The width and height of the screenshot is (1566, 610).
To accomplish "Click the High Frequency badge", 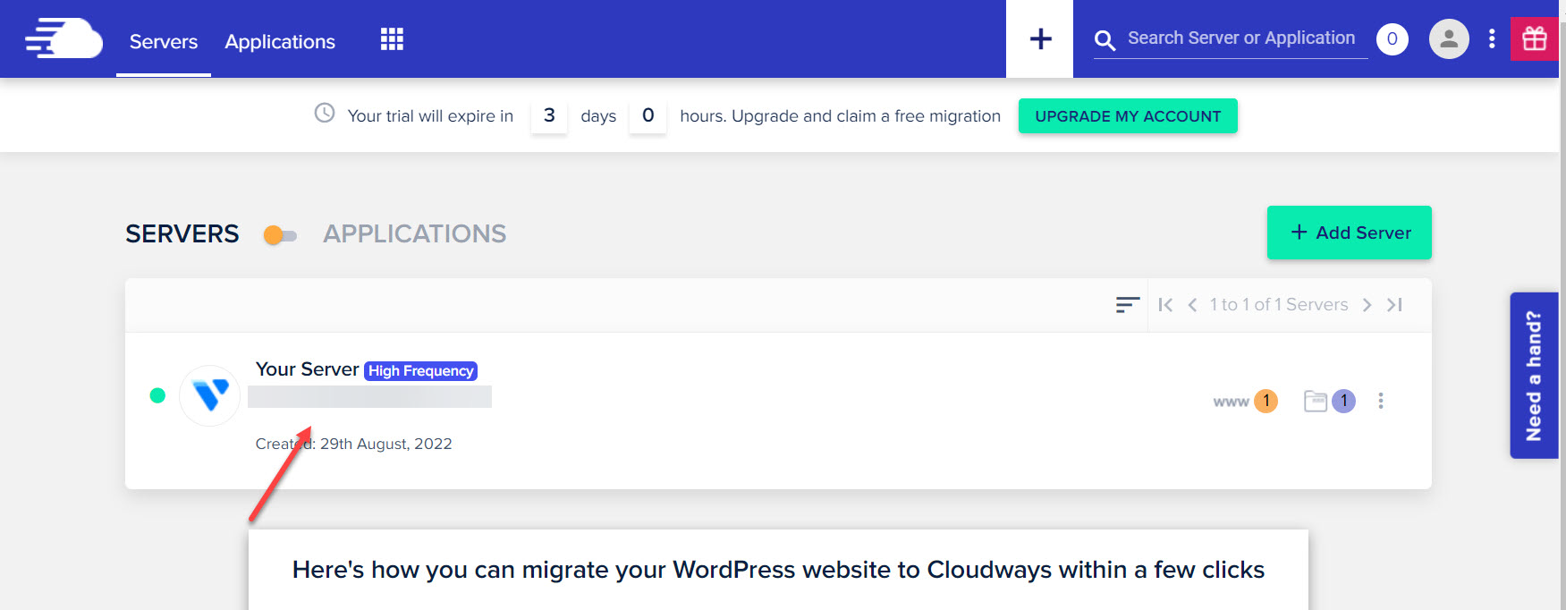I will click(x=421, y=371).
